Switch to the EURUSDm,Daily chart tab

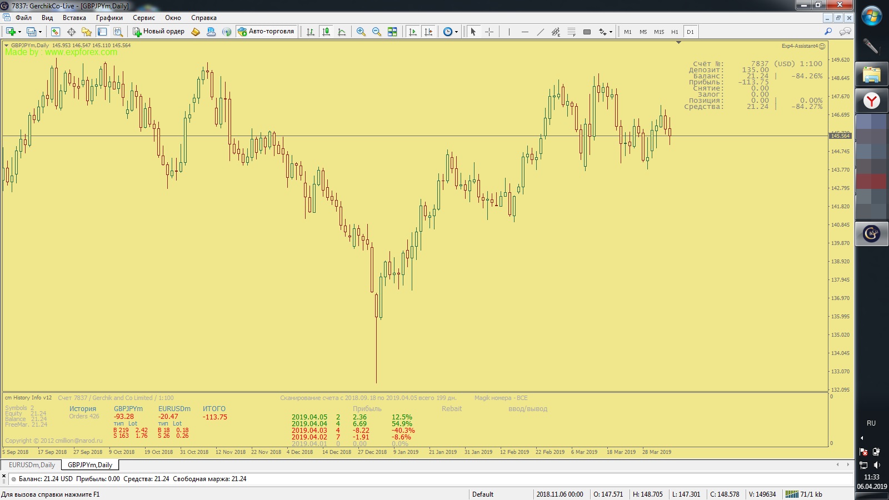point(32,465)
